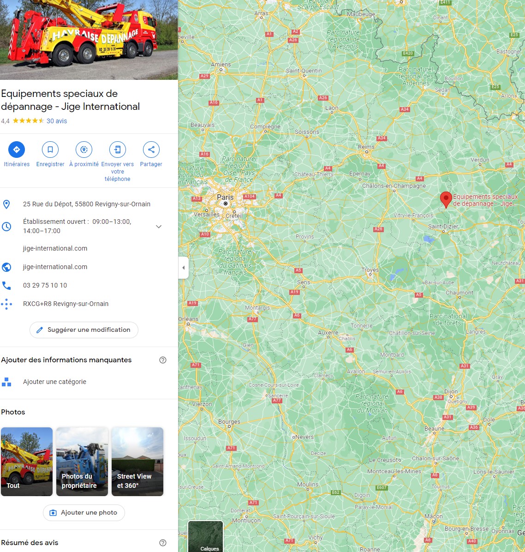Click Ajouter une catégorie

[54, 382]
